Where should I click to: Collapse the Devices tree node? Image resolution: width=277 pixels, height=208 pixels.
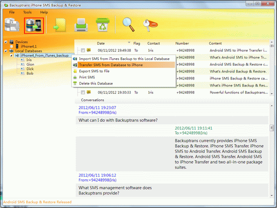click(6, 42)
